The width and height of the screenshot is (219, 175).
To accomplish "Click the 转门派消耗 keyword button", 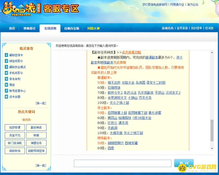I will (x=15, y=143).
